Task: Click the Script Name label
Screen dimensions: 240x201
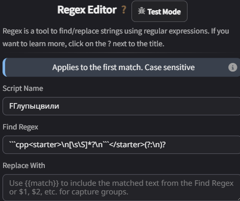Action: click(x=23, y=88)
